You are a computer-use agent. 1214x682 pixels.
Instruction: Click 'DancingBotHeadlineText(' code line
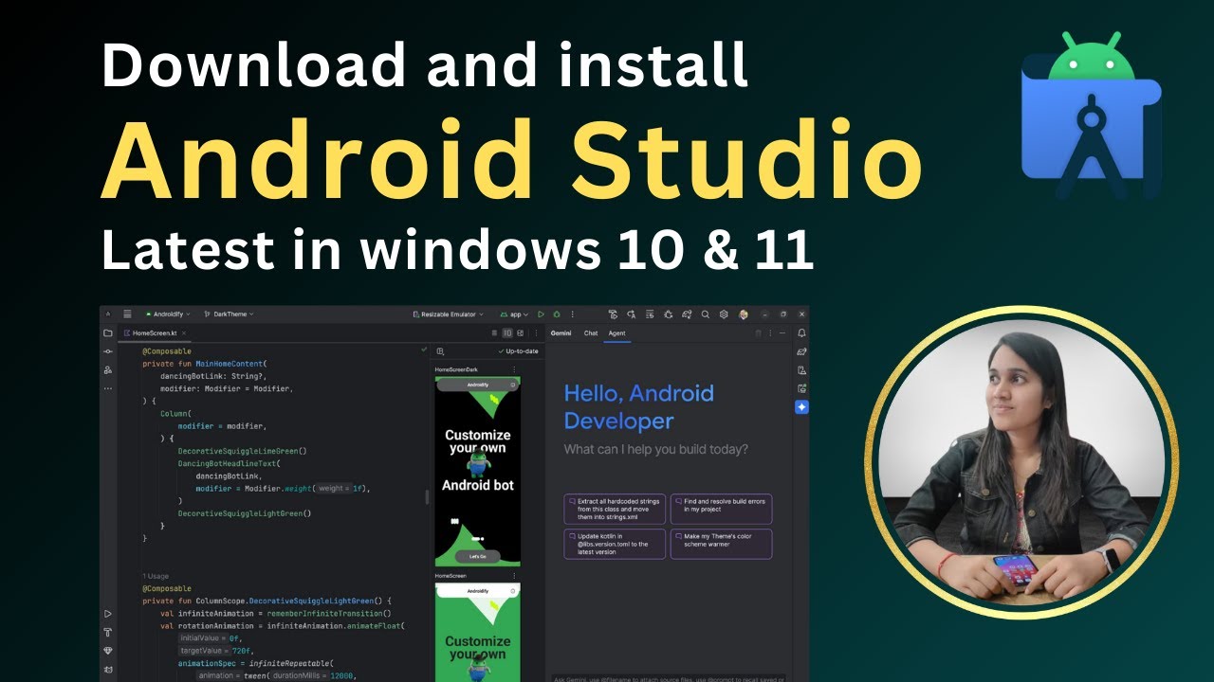(230, 464)
